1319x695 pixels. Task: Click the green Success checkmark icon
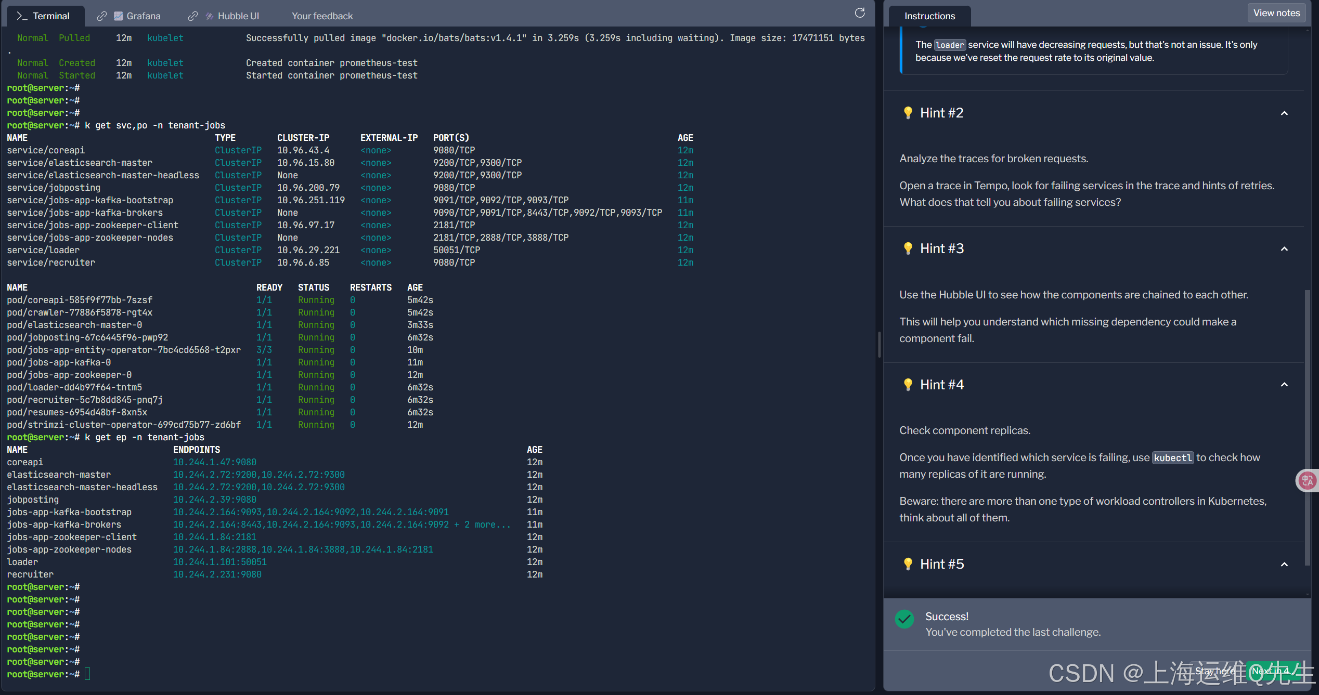point(904,619)
